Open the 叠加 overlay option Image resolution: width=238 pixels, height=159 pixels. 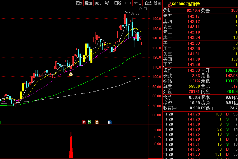click(x=88, y=3)
